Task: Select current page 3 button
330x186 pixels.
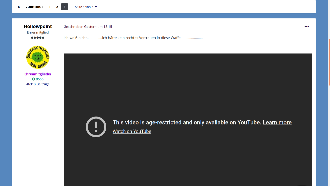Action: coord(64,7)
